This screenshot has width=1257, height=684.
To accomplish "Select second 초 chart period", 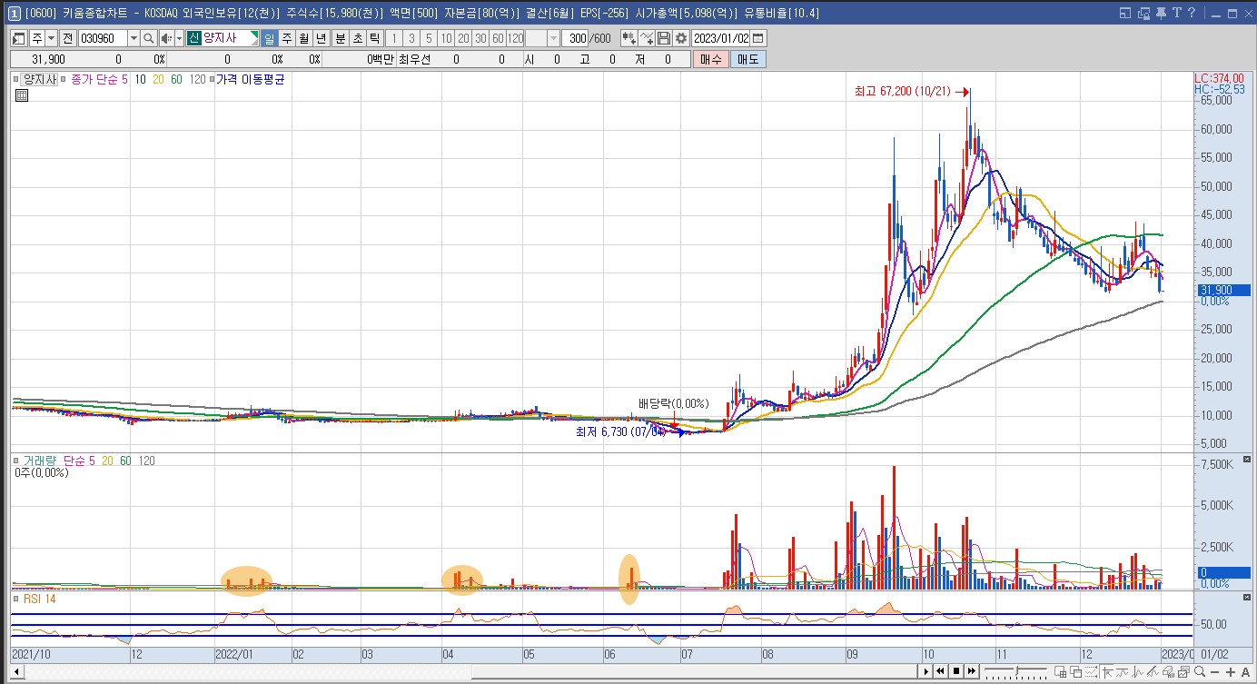I will pyautogui.click(x=357, y=38).
